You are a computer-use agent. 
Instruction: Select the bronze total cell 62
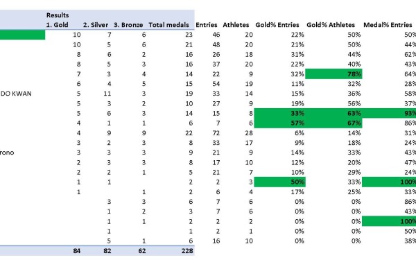[x=142, y=251]
